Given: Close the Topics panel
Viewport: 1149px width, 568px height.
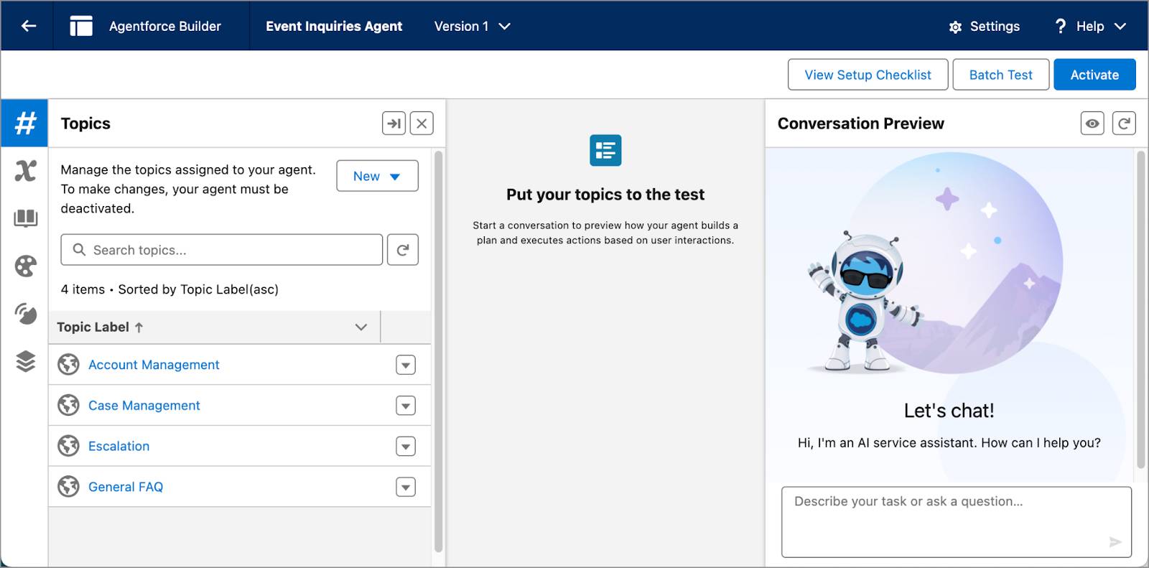Looking at the screenshot, I should pos(422,124).
